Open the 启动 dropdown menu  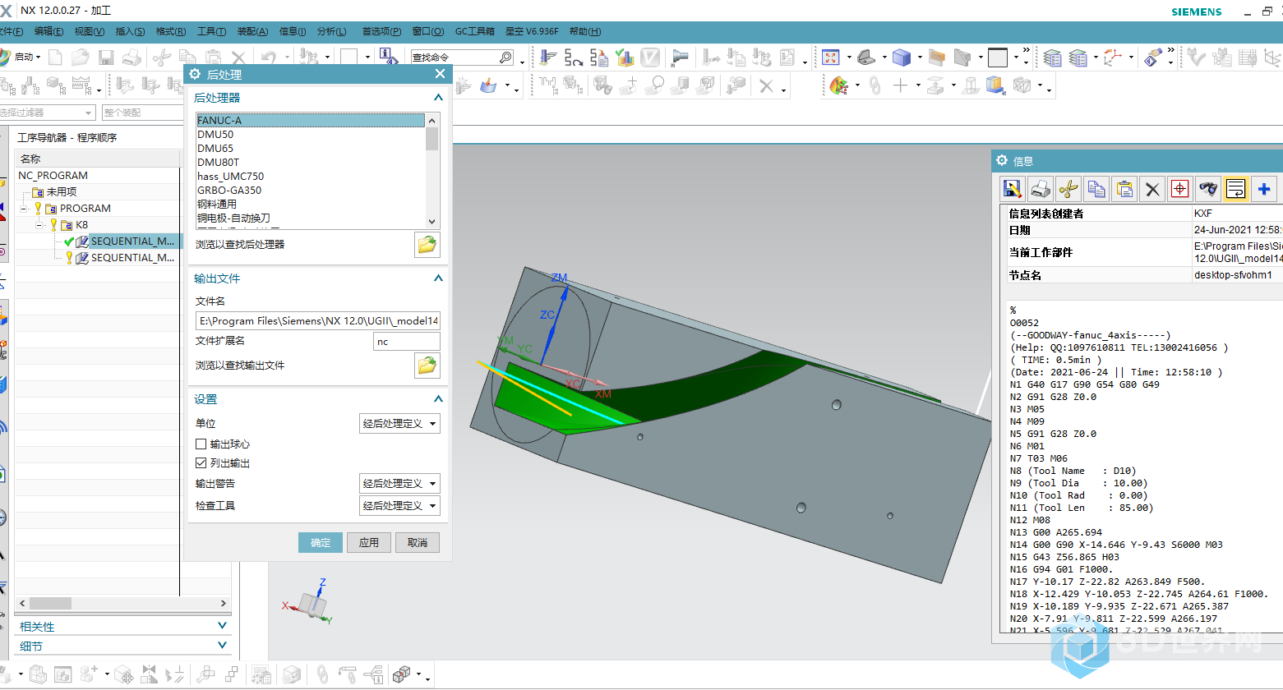(27, 57)
